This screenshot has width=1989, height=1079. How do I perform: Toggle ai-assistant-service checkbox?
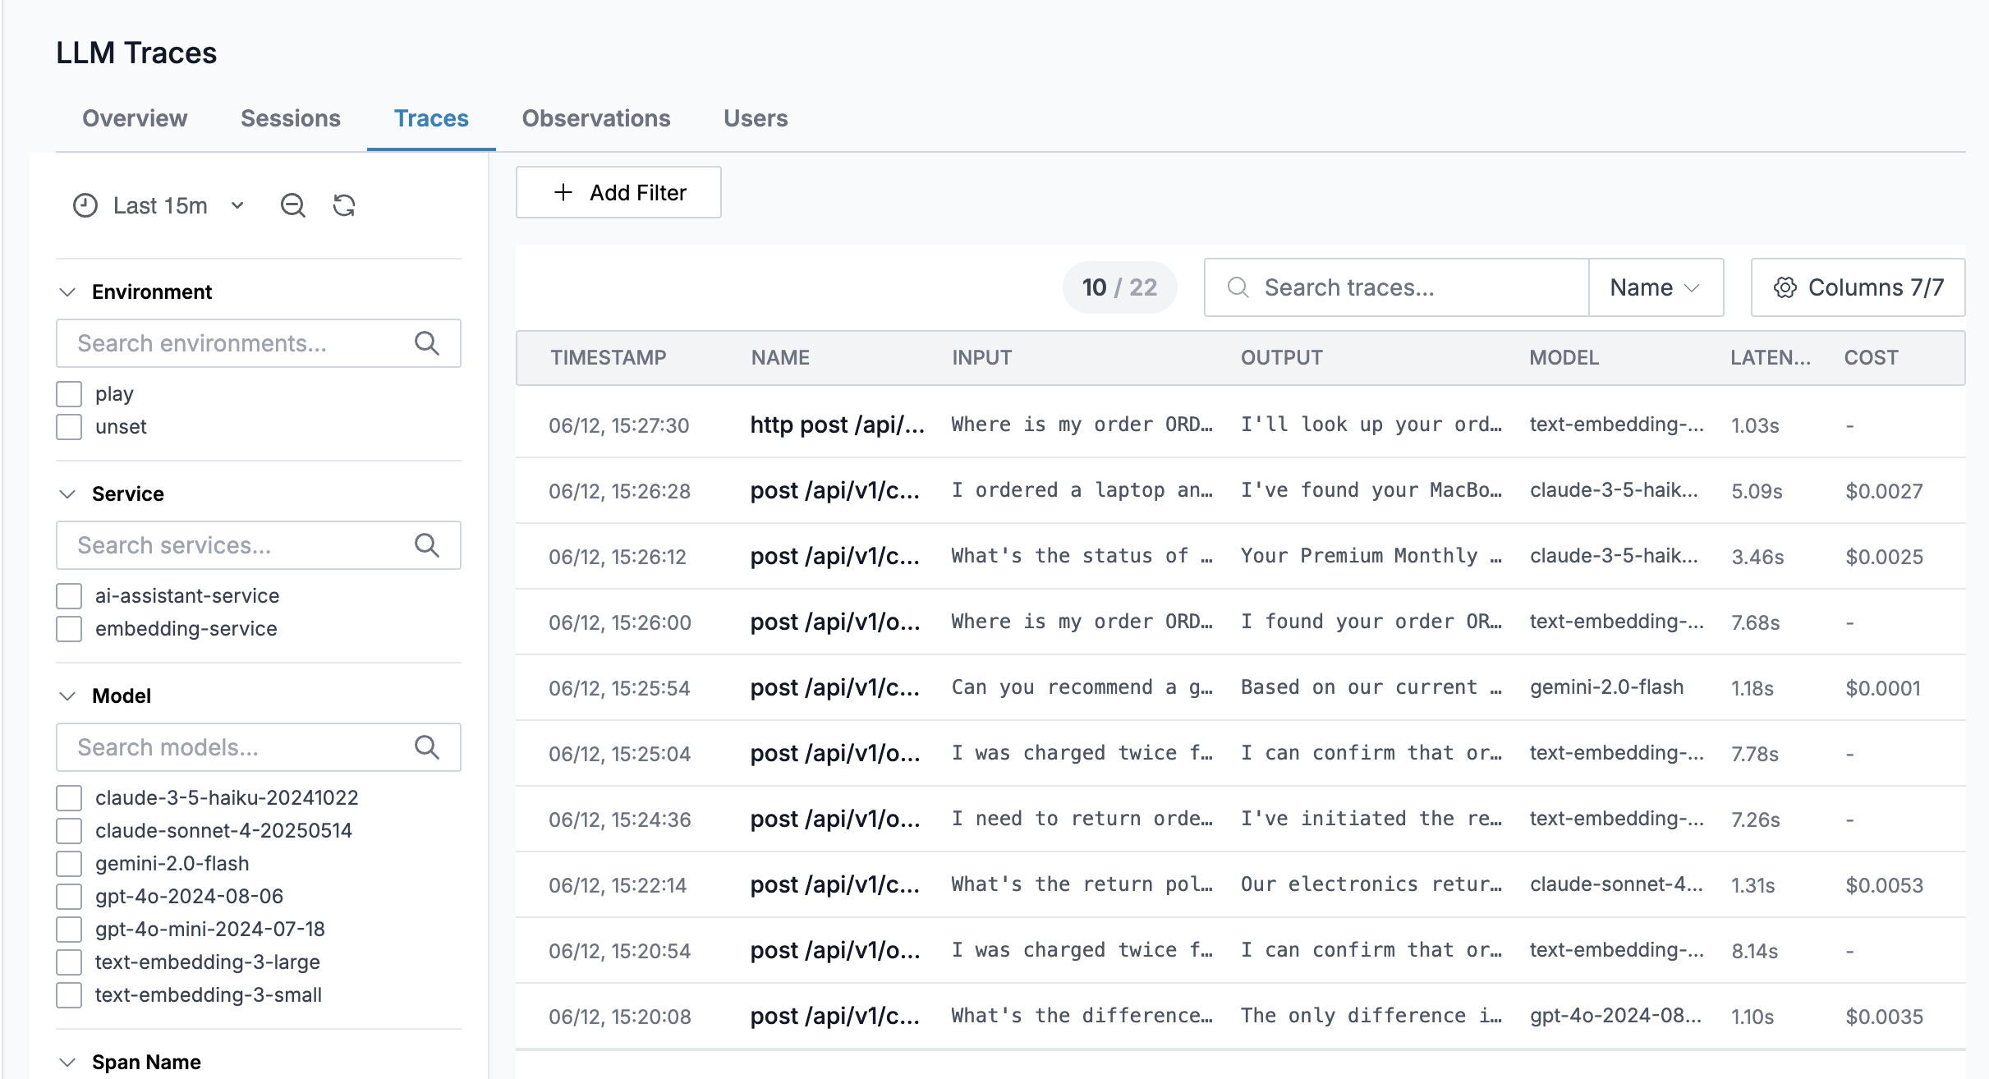[69, 596]
